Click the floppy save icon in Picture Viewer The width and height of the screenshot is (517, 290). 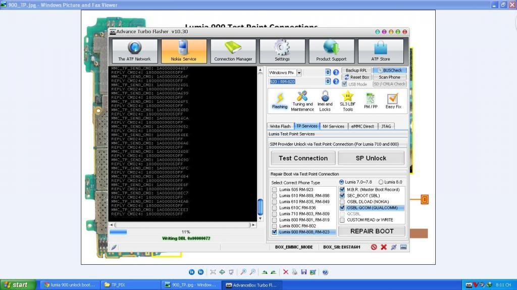tap(303, 272)
